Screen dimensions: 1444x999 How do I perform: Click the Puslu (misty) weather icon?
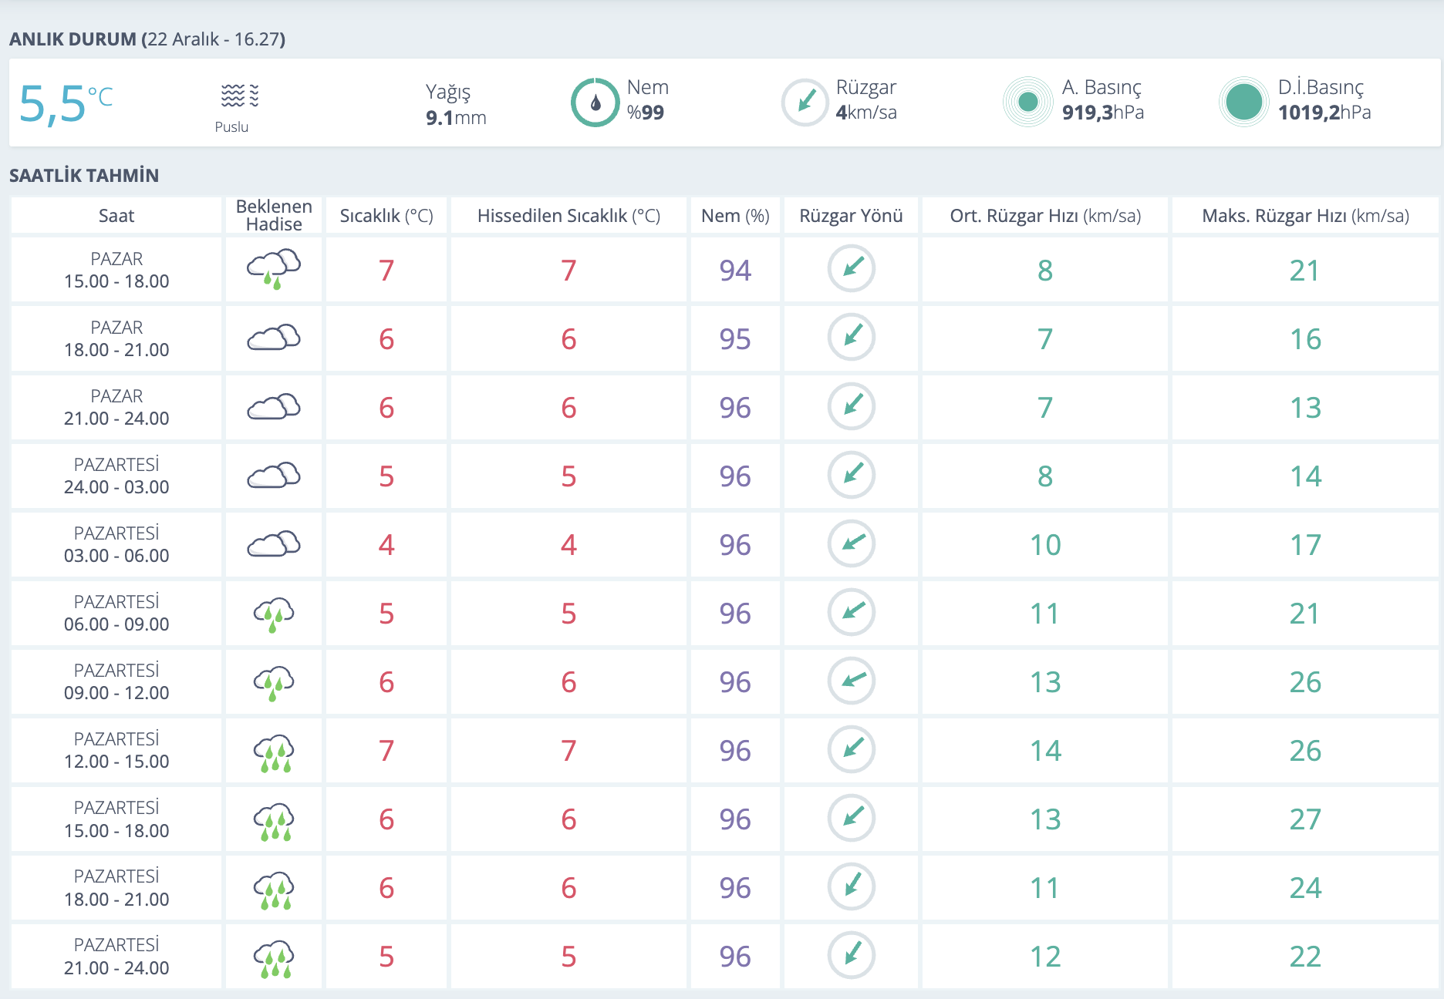[240, 96]
